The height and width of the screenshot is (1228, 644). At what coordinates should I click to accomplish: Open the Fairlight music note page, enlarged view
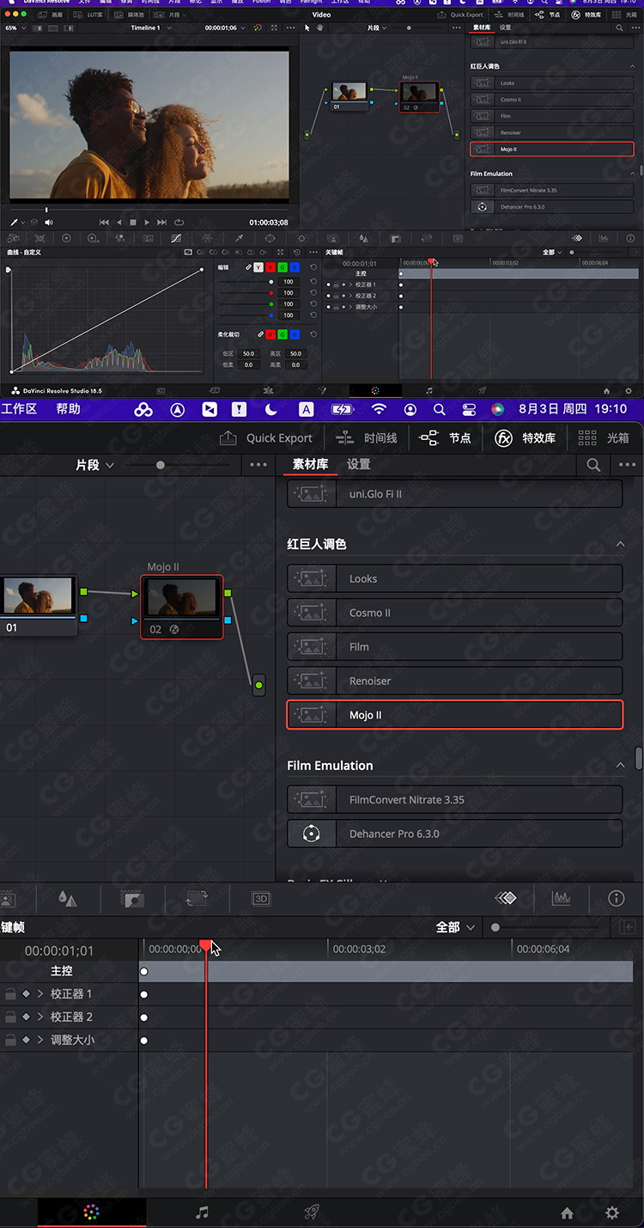[202, 1213]
